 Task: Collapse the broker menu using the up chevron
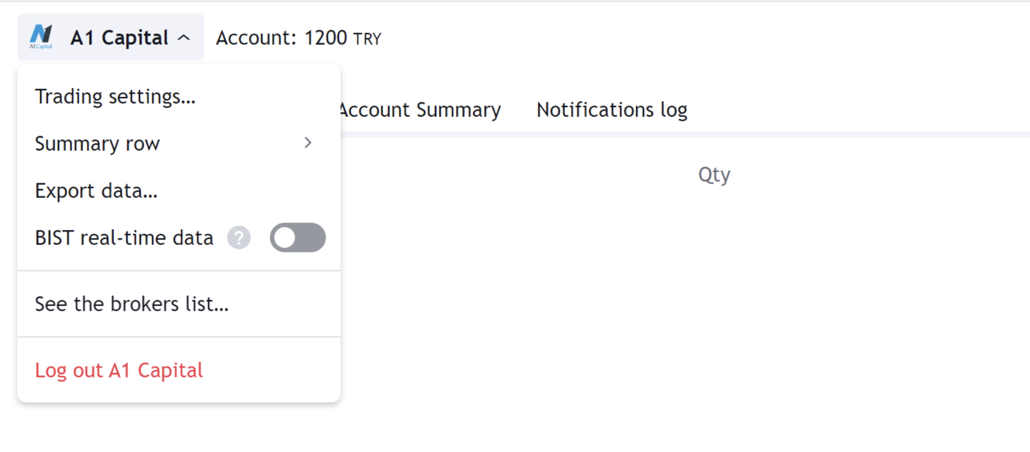(x=184, y=38)
